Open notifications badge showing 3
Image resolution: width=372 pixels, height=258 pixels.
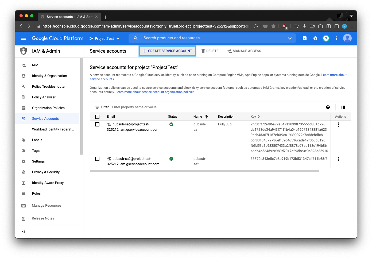(326, 38)
